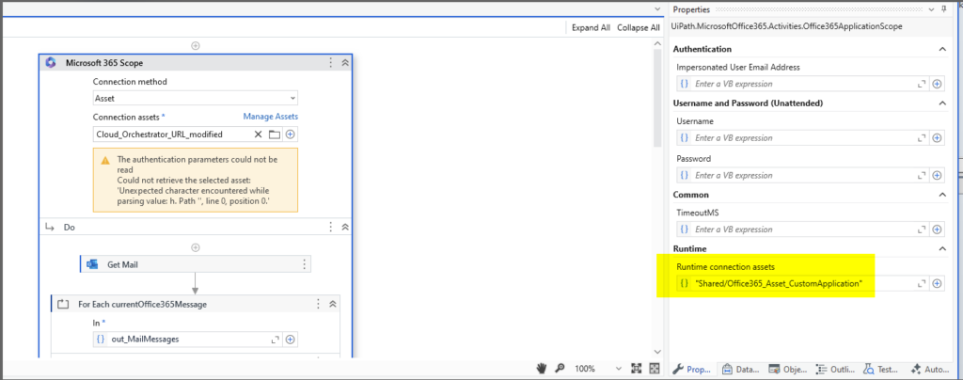Screen dimensions: 963x380
Task: Click the folder icon beside Connection assets
Action: (x=275, y=135)
